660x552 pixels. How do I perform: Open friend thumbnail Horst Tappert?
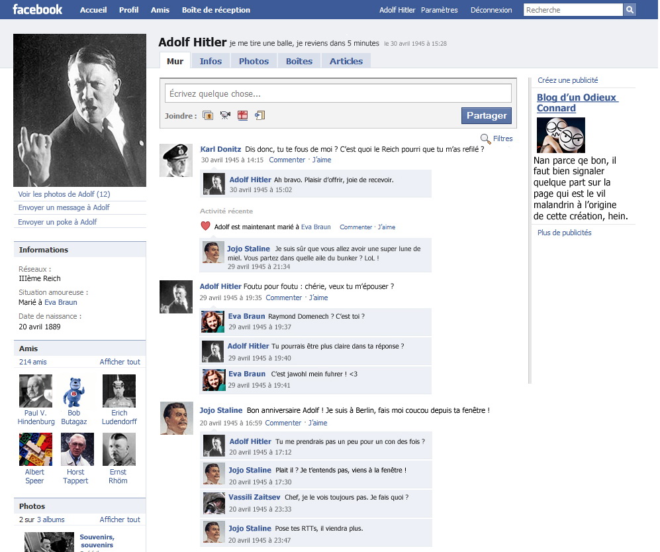(77, 449)
